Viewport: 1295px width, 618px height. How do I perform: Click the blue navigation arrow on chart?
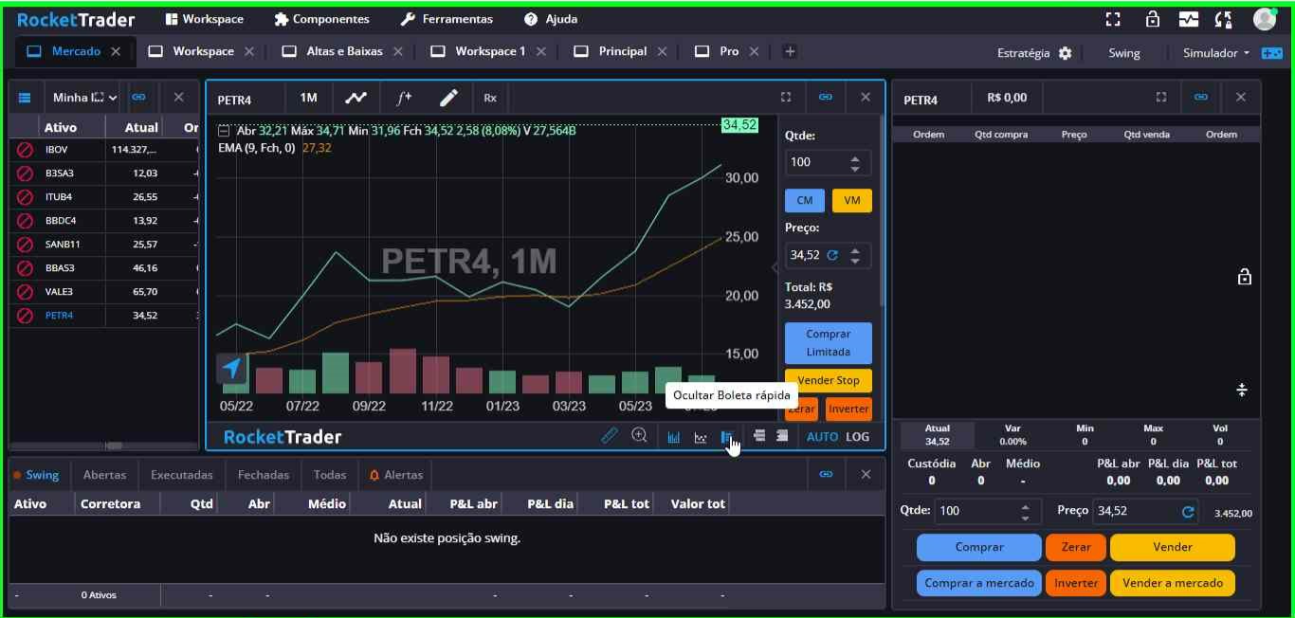tap(232, 368)
